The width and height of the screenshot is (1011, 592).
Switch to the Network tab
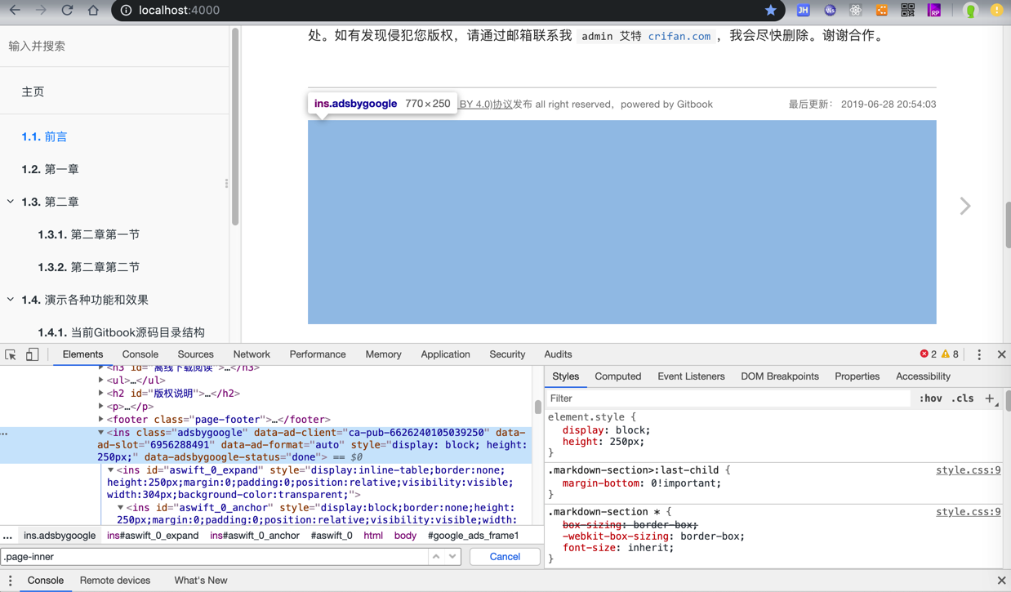252,354
